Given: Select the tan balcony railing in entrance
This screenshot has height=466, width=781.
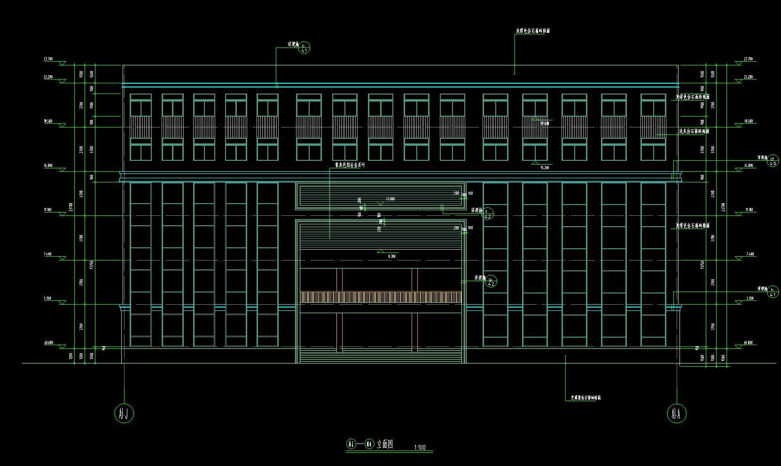Looking at the screenshot, I should (381, 297).
